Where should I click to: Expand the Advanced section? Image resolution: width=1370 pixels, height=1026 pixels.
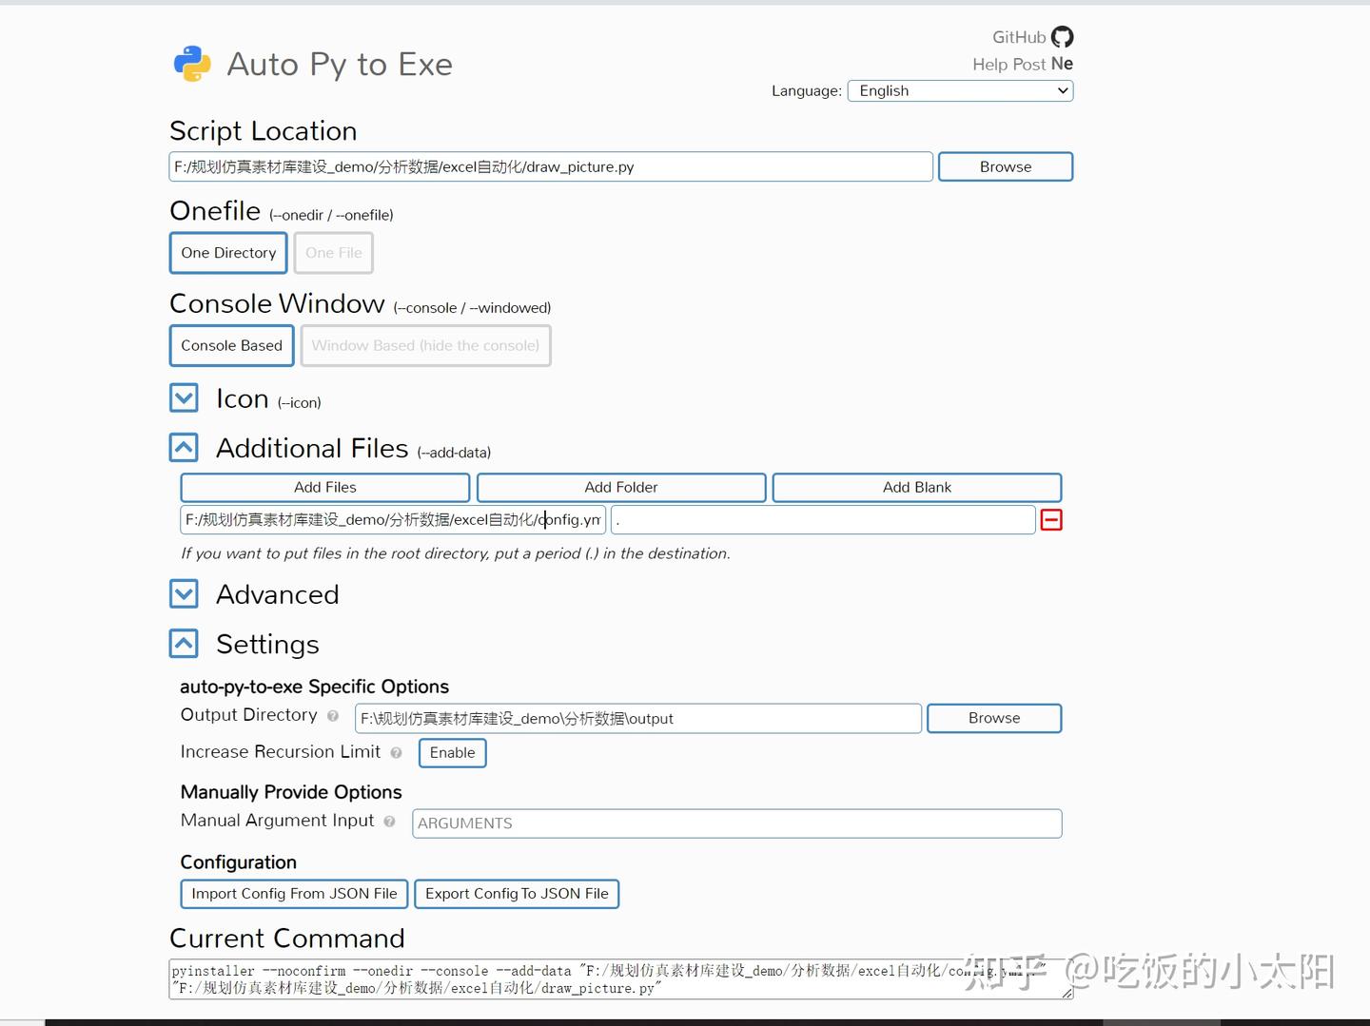pos(184,593)
